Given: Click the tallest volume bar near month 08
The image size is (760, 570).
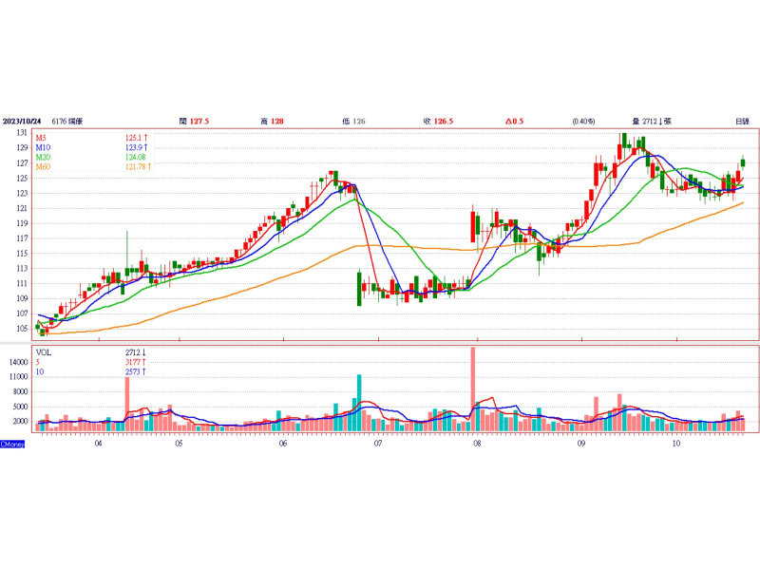Looking at the screenshot, I should (472, 389).
